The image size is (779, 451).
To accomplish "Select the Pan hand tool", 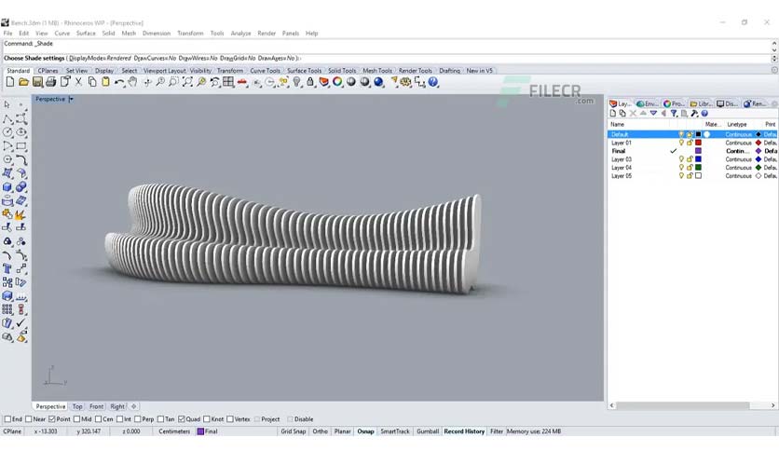I will point(132,82).
